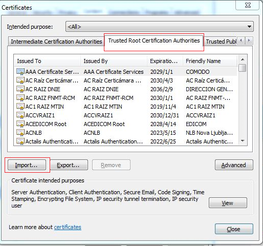Screen dimensions: 263x246
Task: Click 'AAA Certificate Services' in Issued By column
Action: [x=114, y=72]
